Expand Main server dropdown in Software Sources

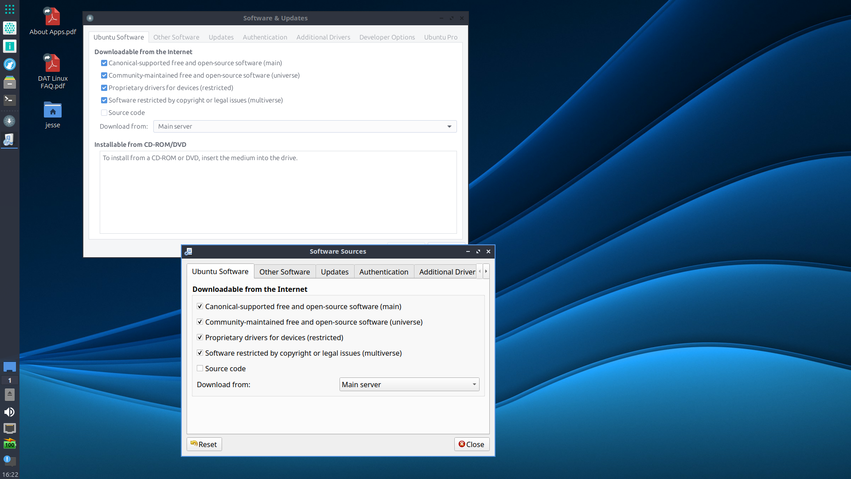(409, 385)
